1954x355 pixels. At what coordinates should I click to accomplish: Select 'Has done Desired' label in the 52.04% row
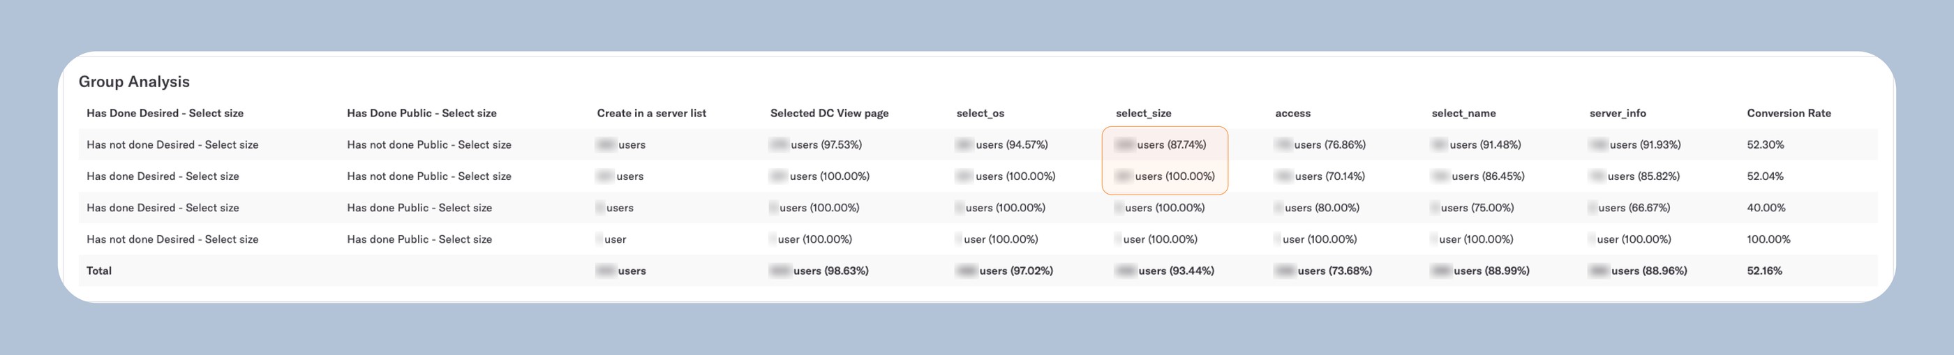pyautogui.click(x=163, y=176)
